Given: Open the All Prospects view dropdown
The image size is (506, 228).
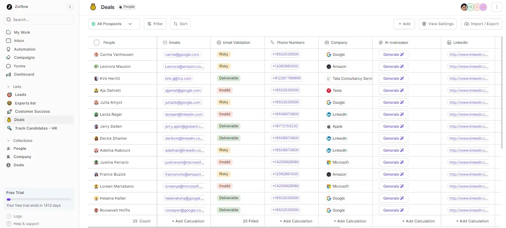Looking at the screenshot, I should (114, 24).
